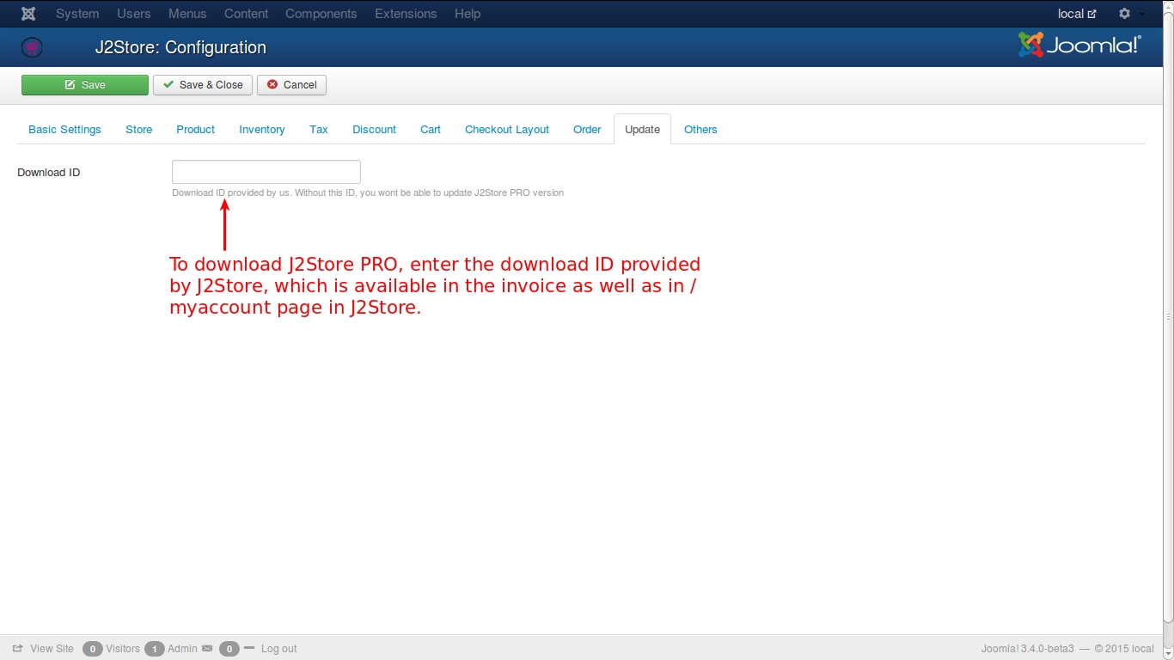Click the Admin count badge
This screenshot has width=1174, height=660.
(155, 649)
